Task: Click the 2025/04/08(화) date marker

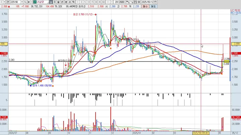Action: (201, 133)
